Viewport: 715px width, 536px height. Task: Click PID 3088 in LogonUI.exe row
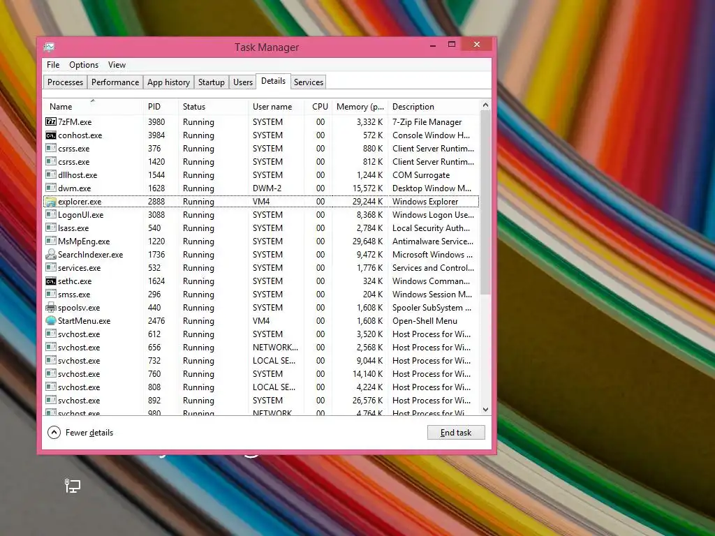(x=156, y=215)
